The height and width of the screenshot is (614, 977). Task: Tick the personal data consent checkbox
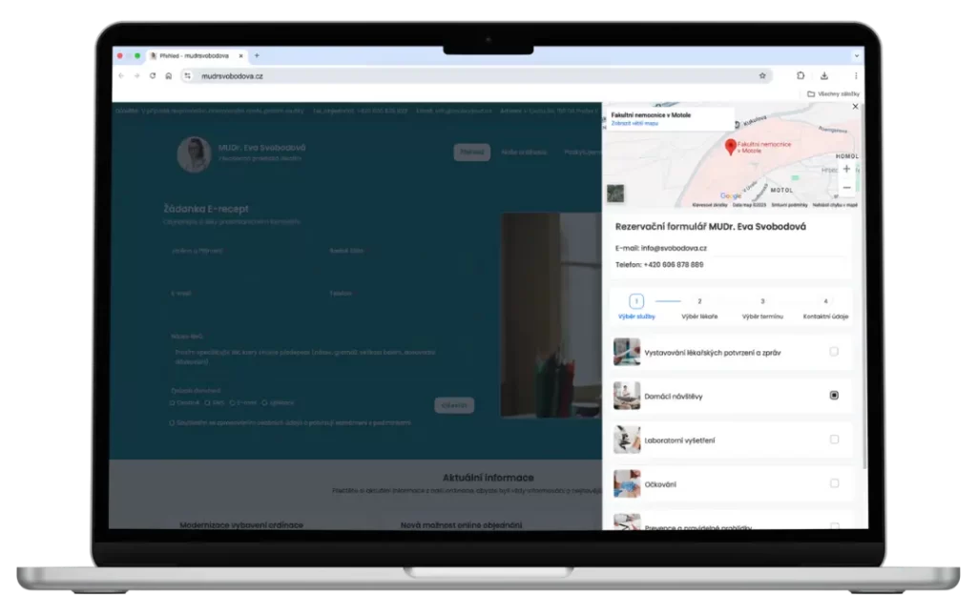point(172,422)
